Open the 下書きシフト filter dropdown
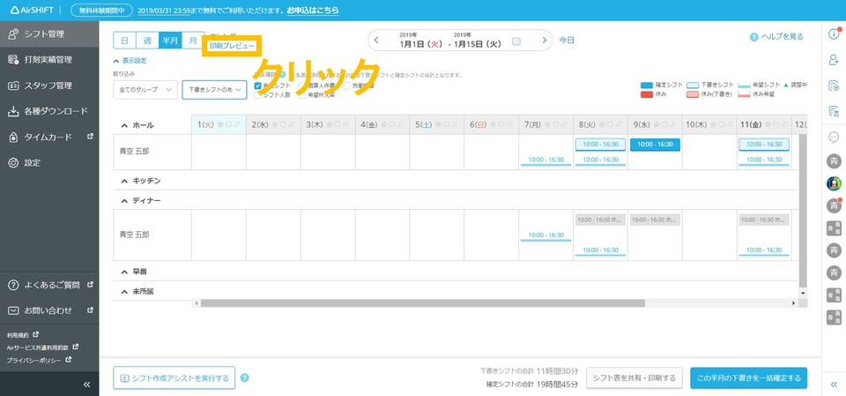Viewport: 846px width, 396px height. (214, 90)
